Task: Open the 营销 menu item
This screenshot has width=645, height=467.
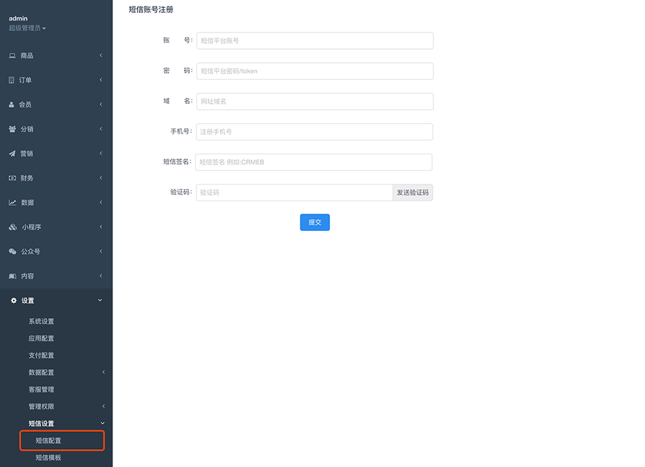Action: click(56, 153)
